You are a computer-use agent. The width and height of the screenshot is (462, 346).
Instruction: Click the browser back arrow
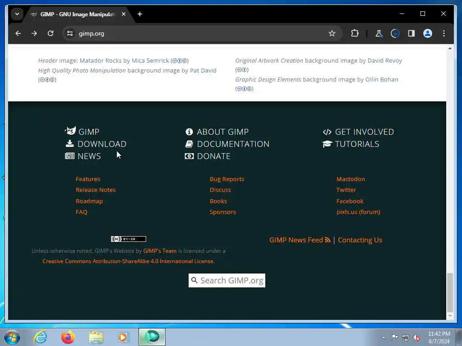click(18, 33)
